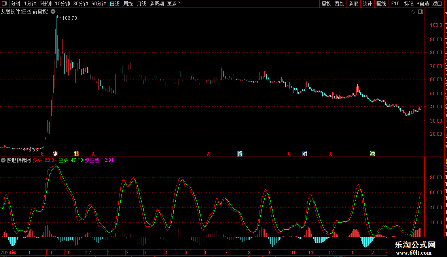This screenshot has height=257, width=447.
Task: Click the S marker left of 涨
Action: 42,154
